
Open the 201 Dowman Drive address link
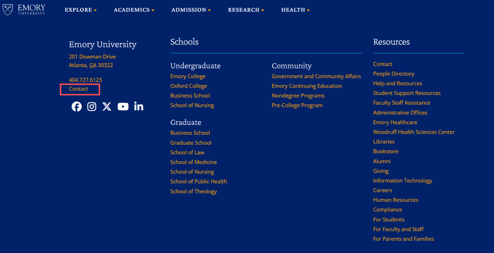pyautogui.click(x=92, y=57)
